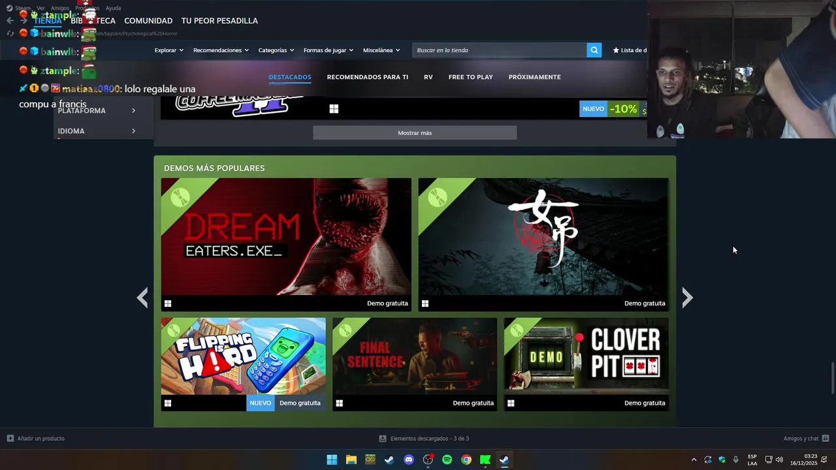Click inside the Buscar en la tienda field

click(500, 50)
